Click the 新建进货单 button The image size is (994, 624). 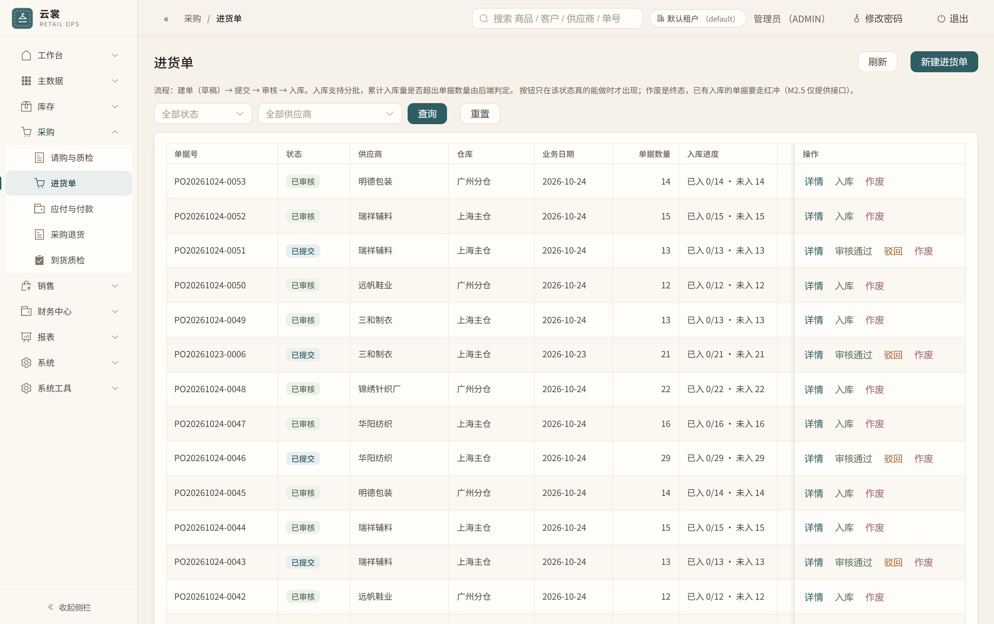click(944, 62)
